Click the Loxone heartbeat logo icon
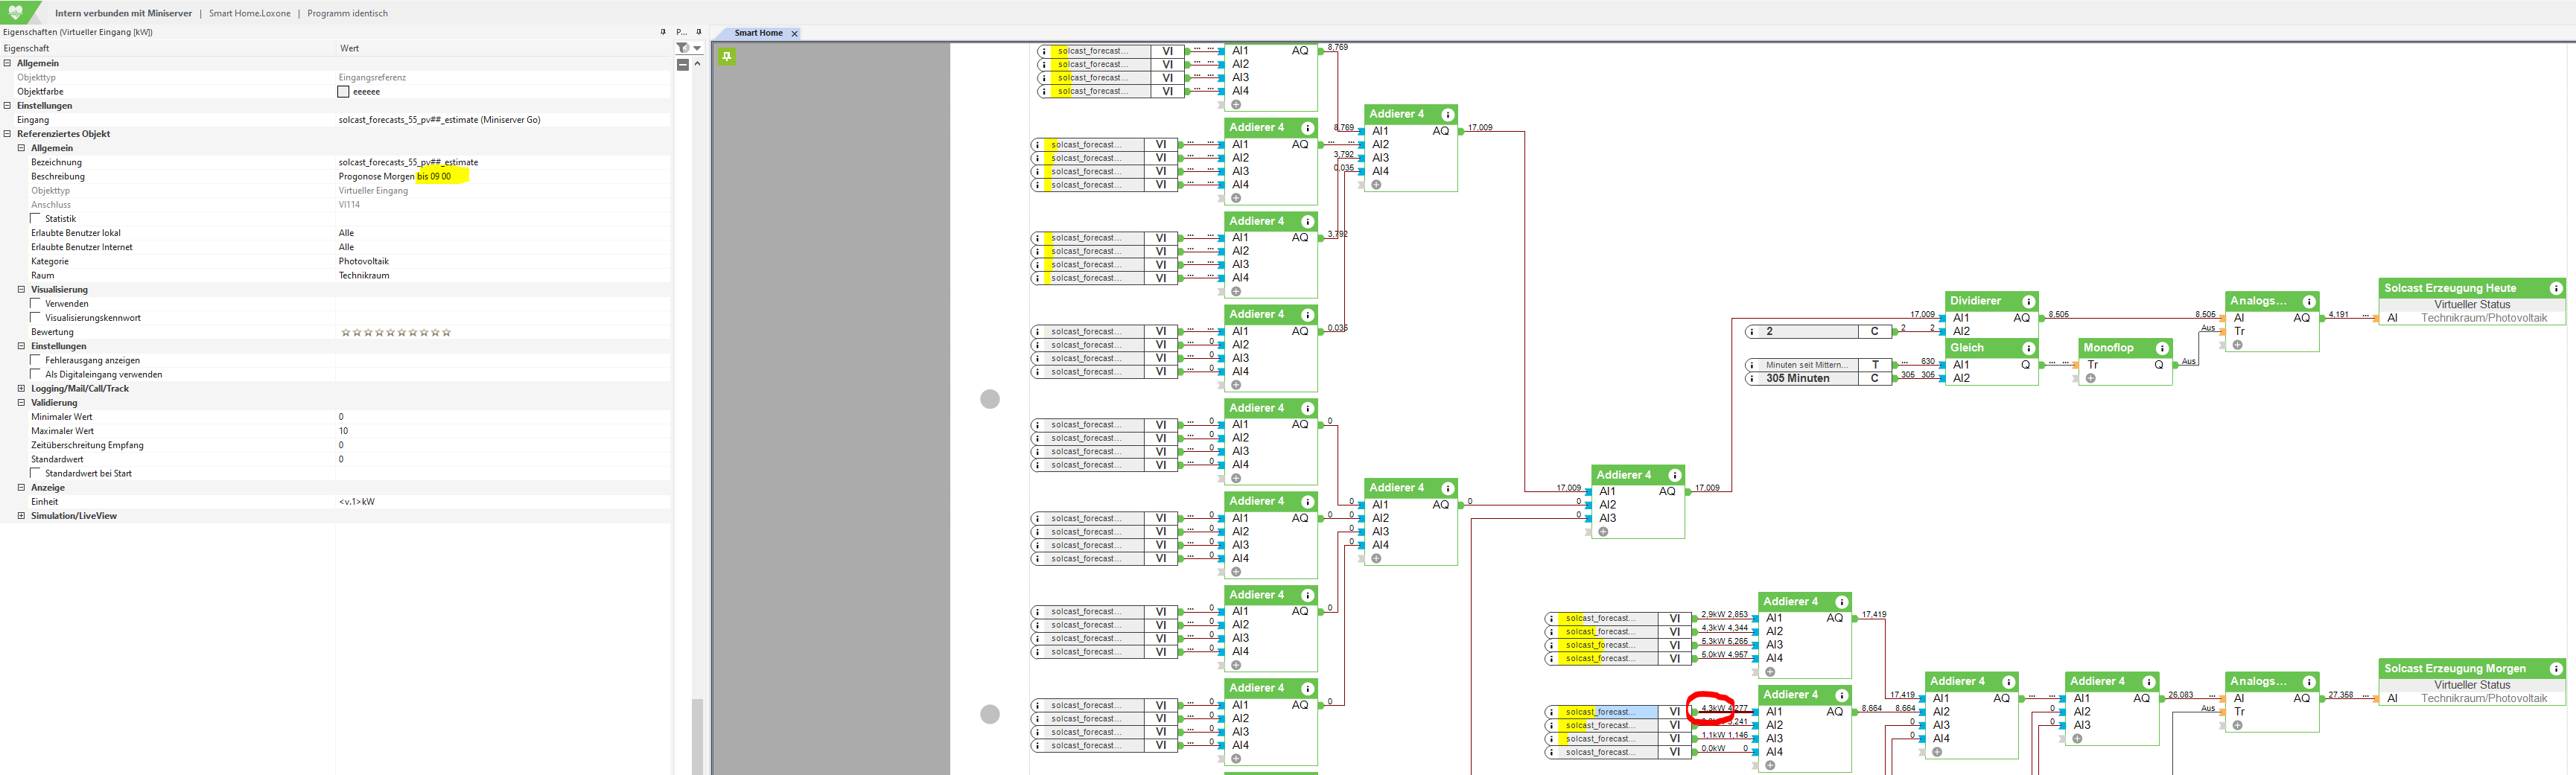 (16, 12)
